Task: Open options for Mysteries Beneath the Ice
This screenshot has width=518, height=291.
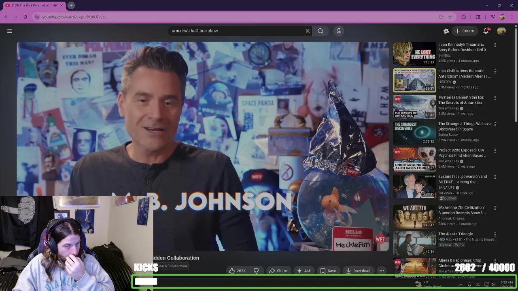Action: point(495,98)
